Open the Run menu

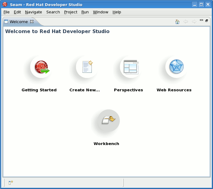click(85, 12)
